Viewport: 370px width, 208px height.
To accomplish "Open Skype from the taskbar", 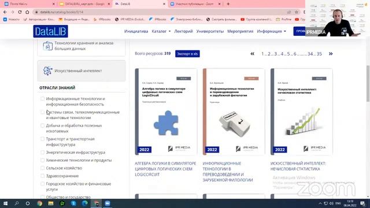I will (x=73, y=203).
